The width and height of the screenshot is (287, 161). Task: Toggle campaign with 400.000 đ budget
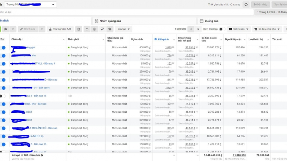(3, 48)
